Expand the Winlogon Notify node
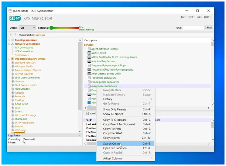Viewport: 226px width, 166px height. tap(13, 66)
